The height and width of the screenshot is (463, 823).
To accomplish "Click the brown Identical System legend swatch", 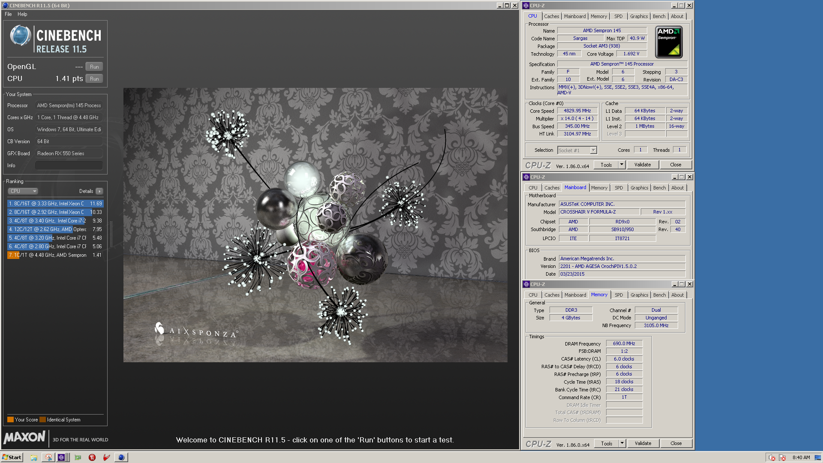I will [x=42, y=420].
